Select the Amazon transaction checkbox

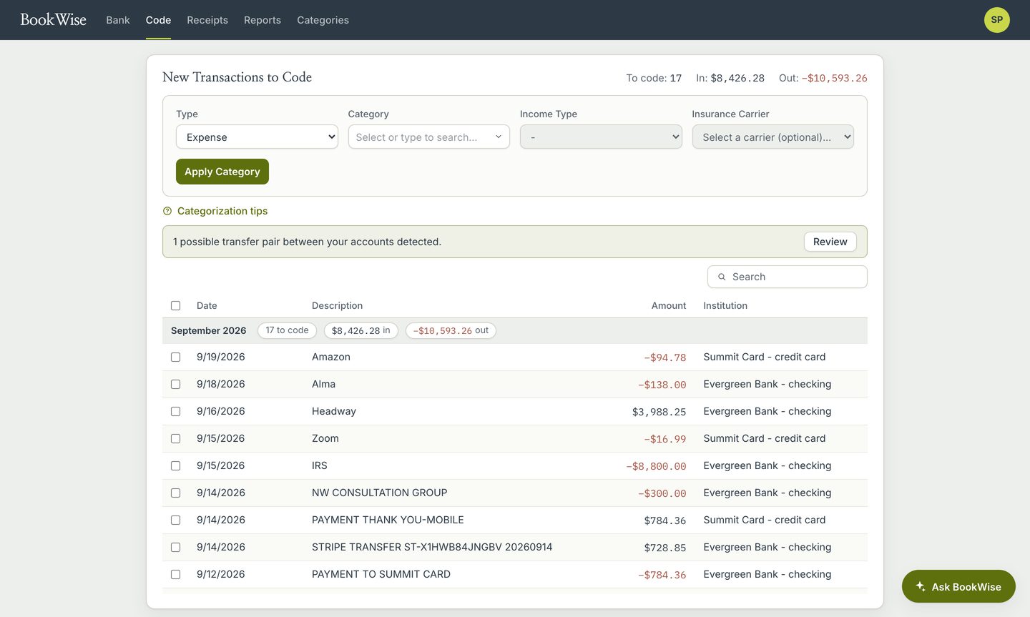coord(175,357)
